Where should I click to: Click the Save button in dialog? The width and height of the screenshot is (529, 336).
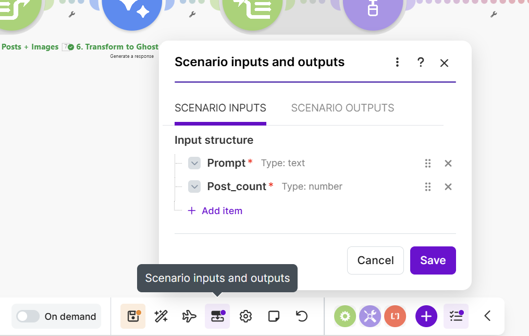(x=433, y=260)
